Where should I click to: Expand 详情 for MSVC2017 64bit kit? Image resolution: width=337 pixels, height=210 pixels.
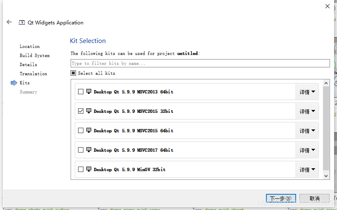[x=307, y=150]
